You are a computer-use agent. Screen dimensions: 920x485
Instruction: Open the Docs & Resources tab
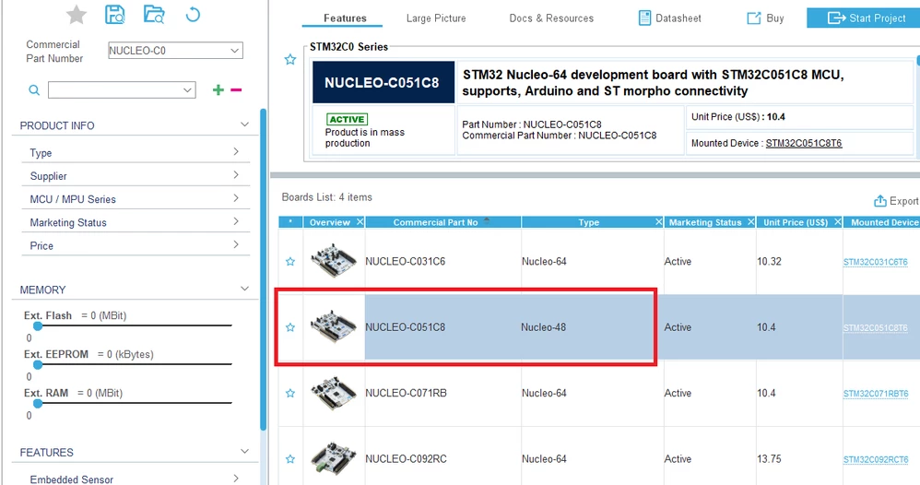click(x=551, y=18)
